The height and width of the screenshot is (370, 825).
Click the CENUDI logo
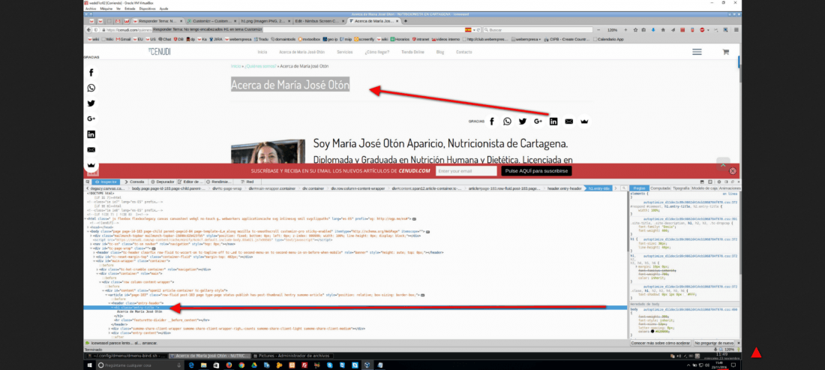(x=159, y=52)
